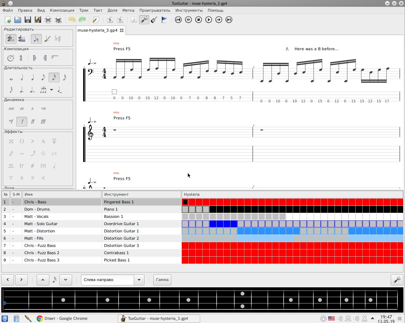The width and height of the screenshot is (405, 323).
Task: Jump to the last measure in playback toolbar
Action: pyautogui.click(x=229, y=20)
